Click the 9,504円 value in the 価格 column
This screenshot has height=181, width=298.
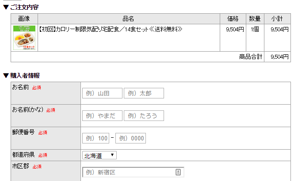[235, 30]
